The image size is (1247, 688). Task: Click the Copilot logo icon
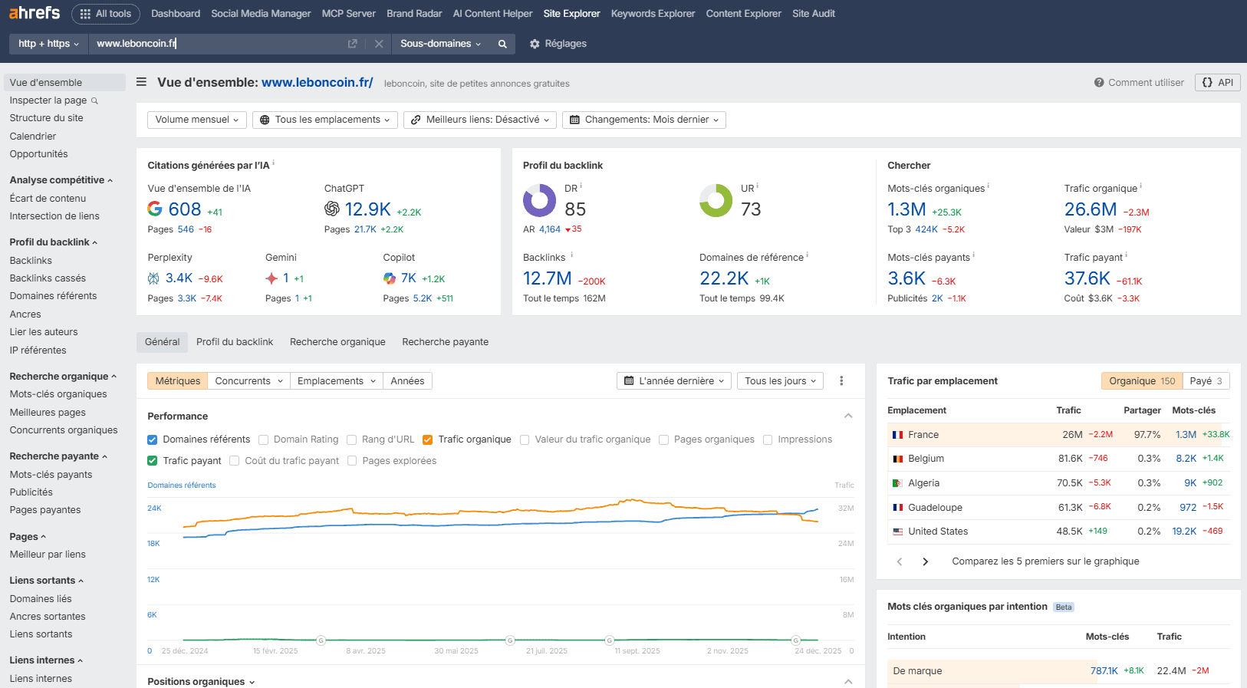tap(390, 278)
